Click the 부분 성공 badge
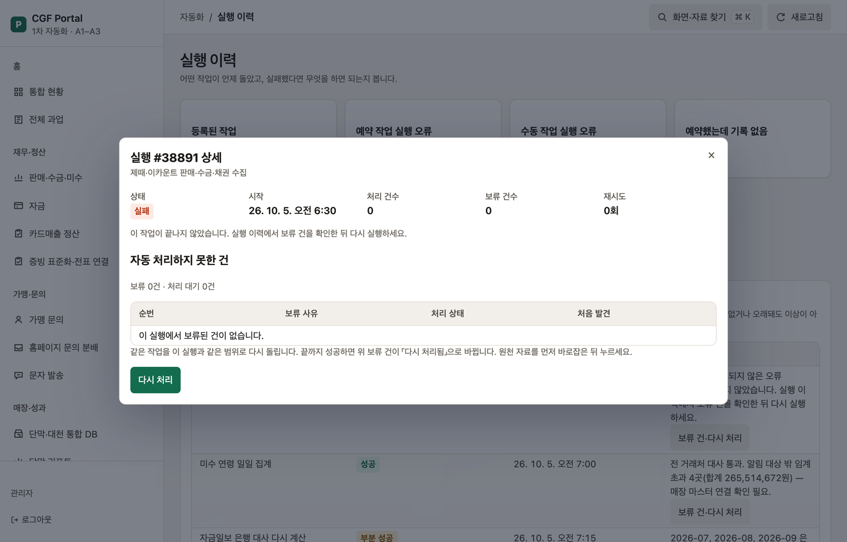The image size is (847, 542). click(377, 537)
